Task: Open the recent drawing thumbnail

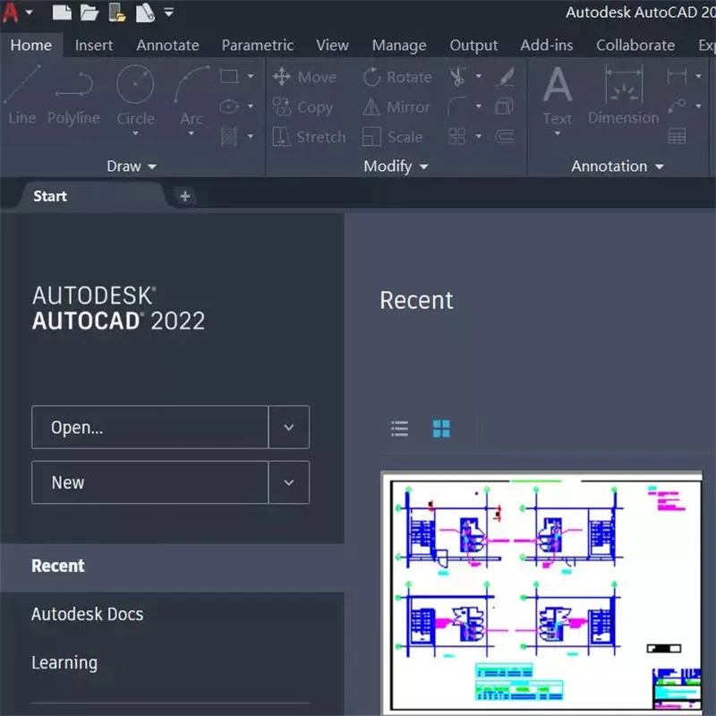Action: pyautogui.click(x=541, y=589)
